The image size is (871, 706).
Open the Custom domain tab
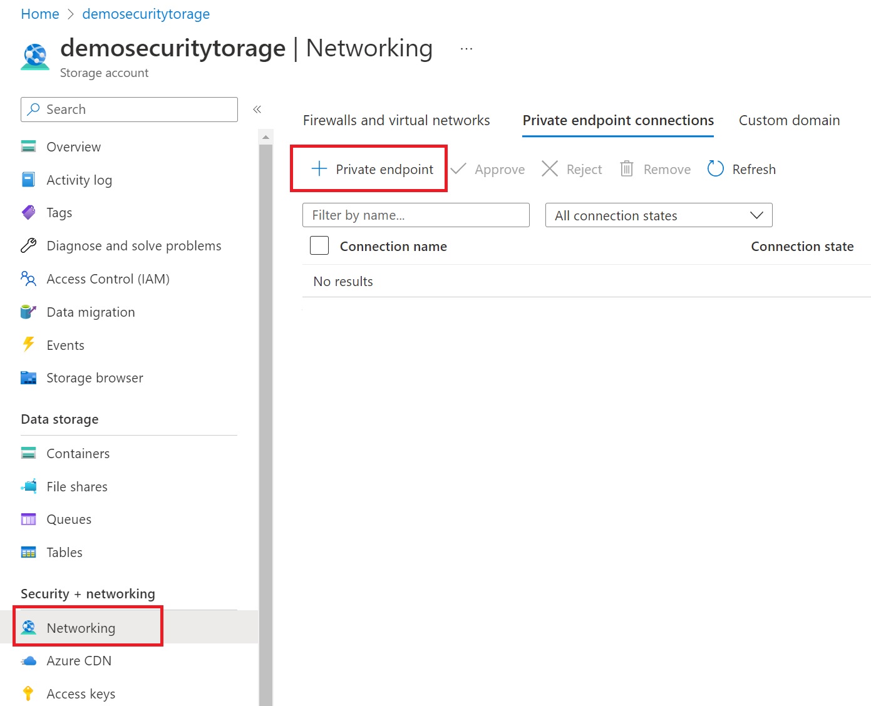pyautogui.click(x=789, y=120)
